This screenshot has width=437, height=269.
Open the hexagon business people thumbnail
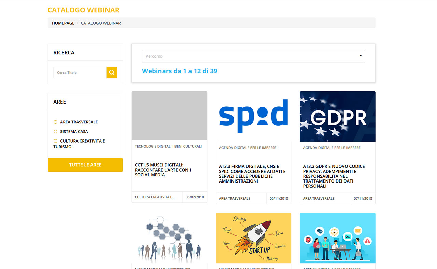pos(169,238)
